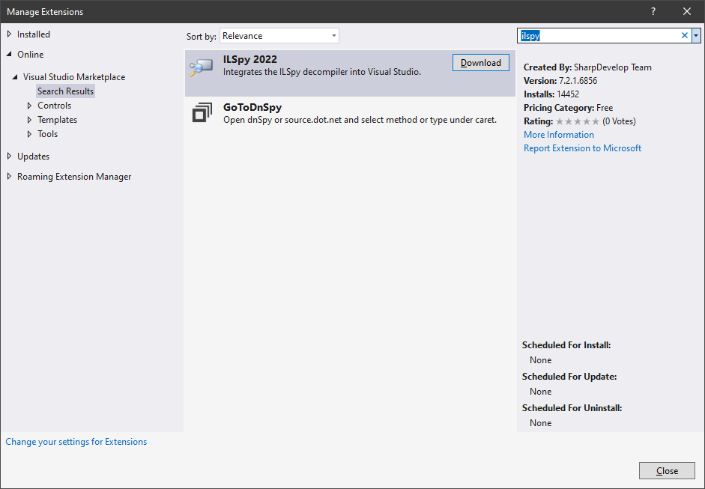Expand the Updates category
The image size is (705, 489).
10,156
